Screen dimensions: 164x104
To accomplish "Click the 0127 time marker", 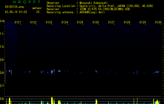I will tap(111, 22).
